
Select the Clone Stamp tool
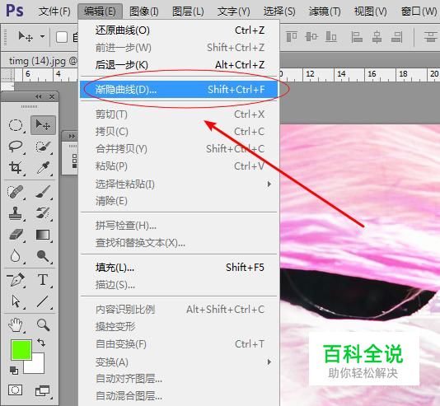click(x=16, y=213)
